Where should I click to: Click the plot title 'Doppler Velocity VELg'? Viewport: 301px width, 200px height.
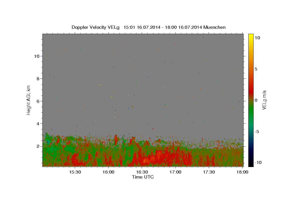point(96,27)
